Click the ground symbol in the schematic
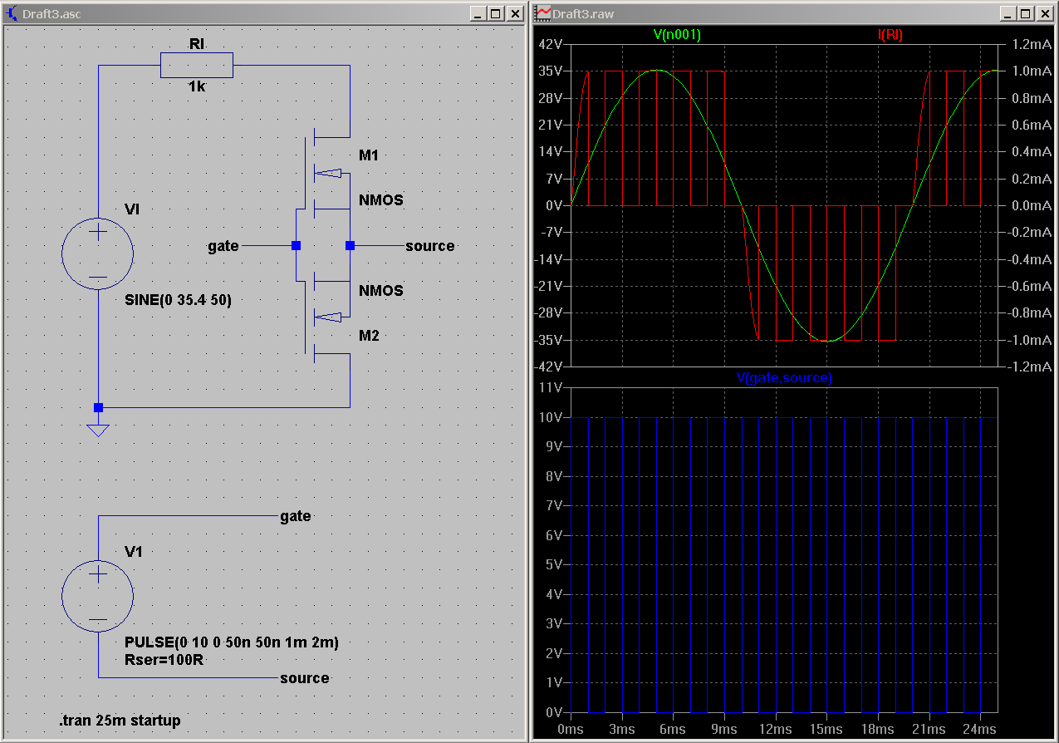Image resolution: width=1059 pixels, height=743 pixels. tap(98, 430)
